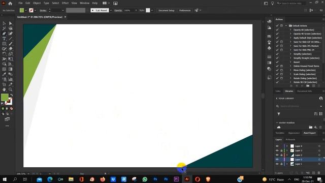Image resolution: width=325 pixels, height=183 pixels.
Task: Open the brush definition 5 pt. Round dropdown
Action: tap(111, 10)
